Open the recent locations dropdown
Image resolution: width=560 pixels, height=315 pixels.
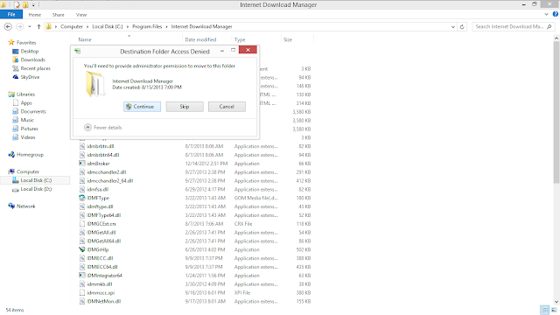[x=30, y=26]
